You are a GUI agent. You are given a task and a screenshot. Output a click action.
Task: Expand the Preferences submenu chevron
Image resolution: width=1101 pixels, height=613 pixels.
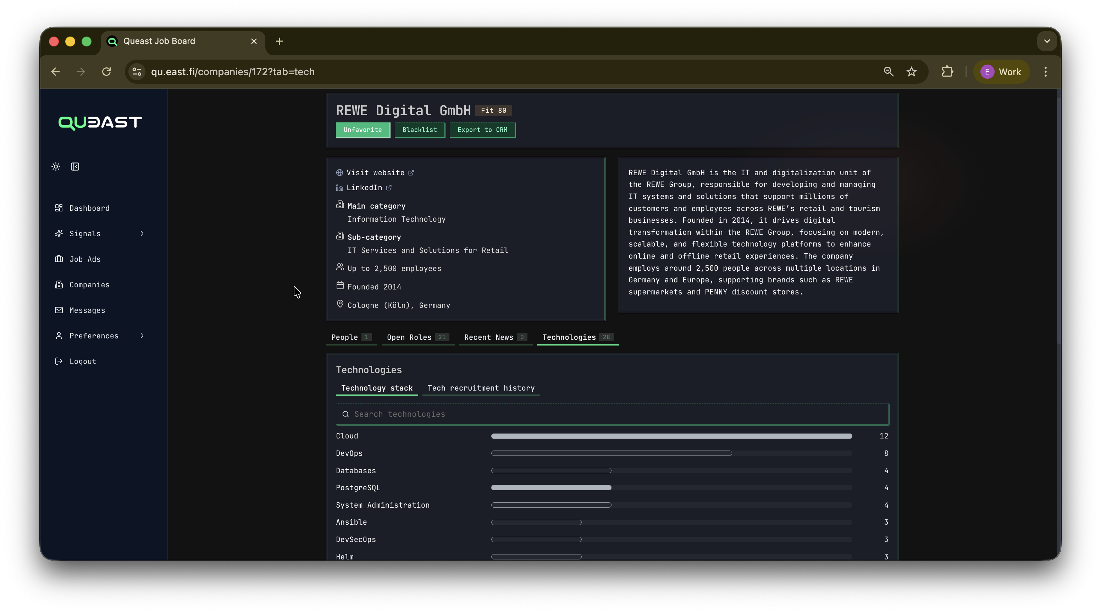click(x=142, y=336)
